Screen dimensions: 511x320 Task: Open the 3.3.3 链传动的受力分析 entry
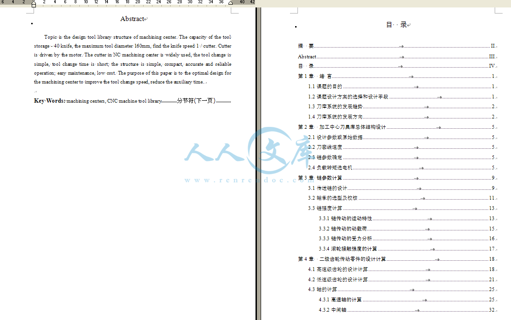click(x=407, y=238)
